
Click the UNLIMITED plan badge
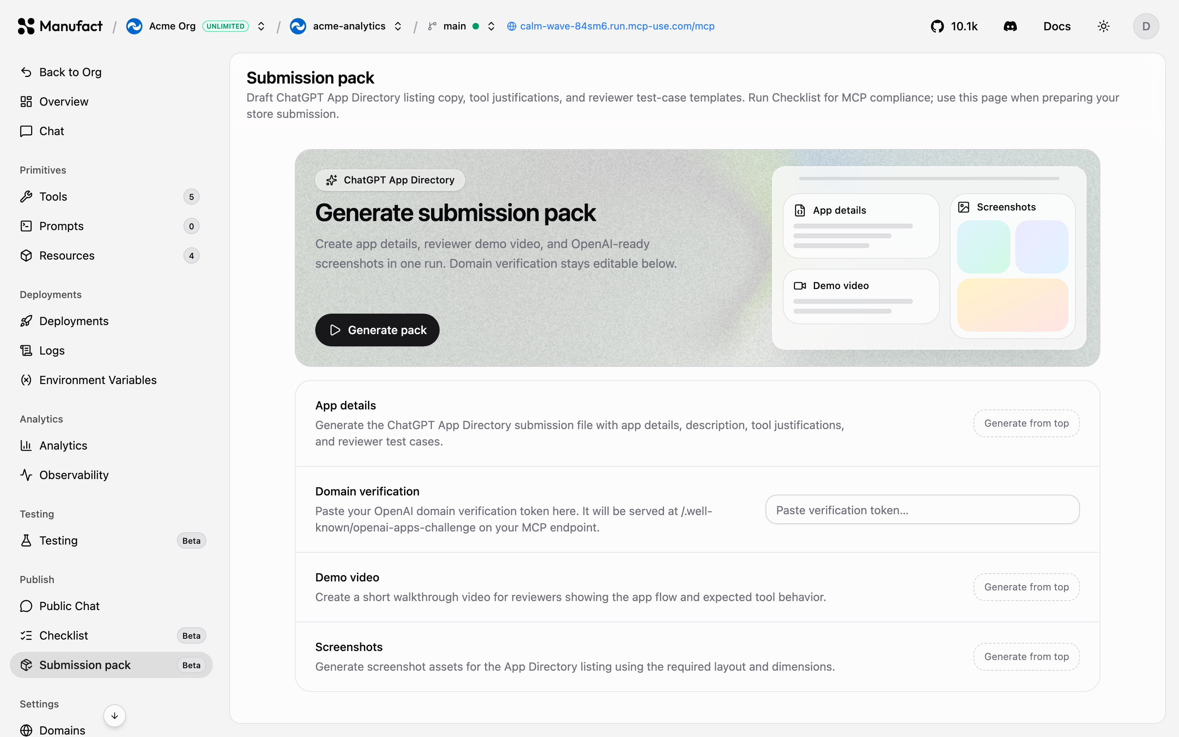click(226, 26)
